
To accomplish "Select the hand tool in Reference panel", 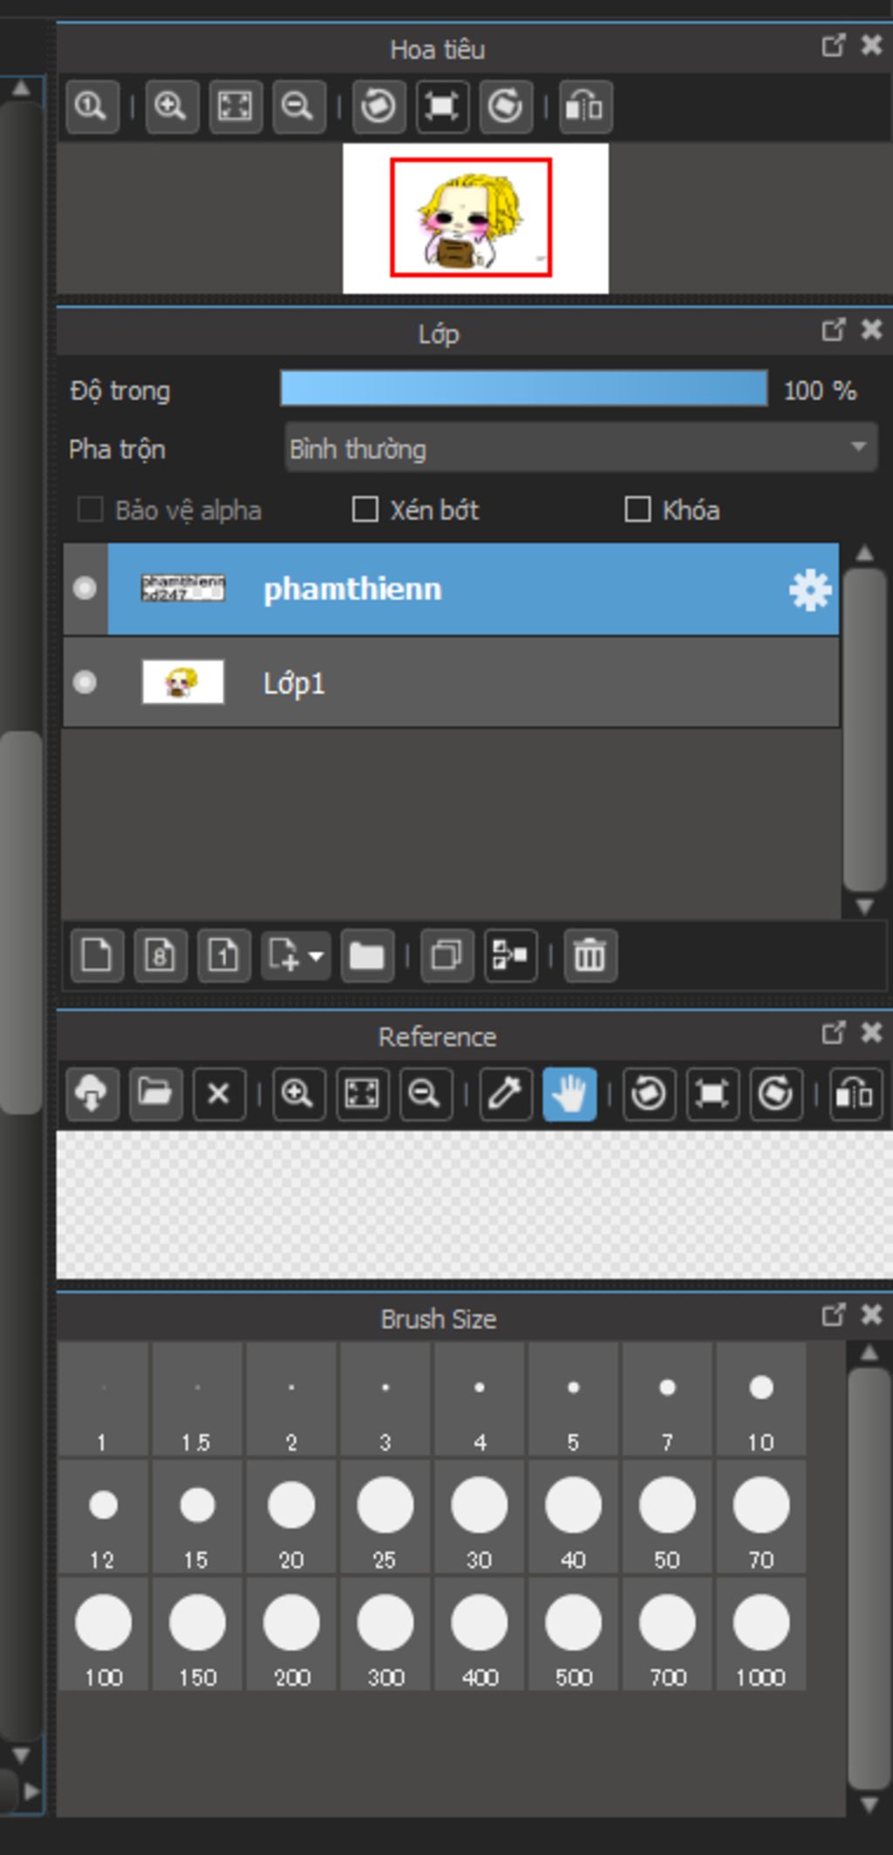I will coord(569,1093).
